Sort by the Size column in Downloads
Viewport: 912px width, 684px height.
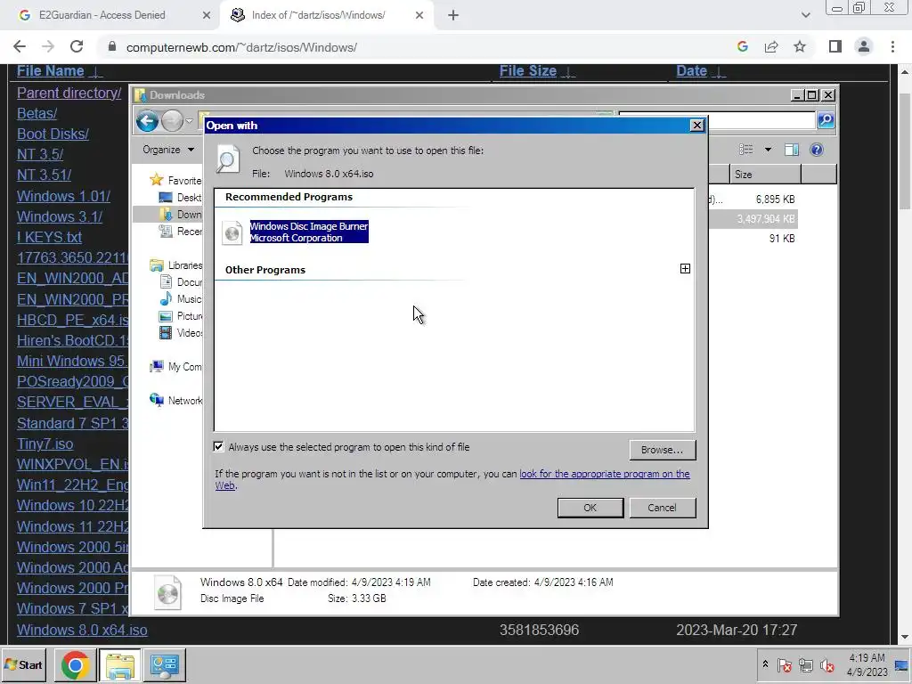tap(765, 174)
